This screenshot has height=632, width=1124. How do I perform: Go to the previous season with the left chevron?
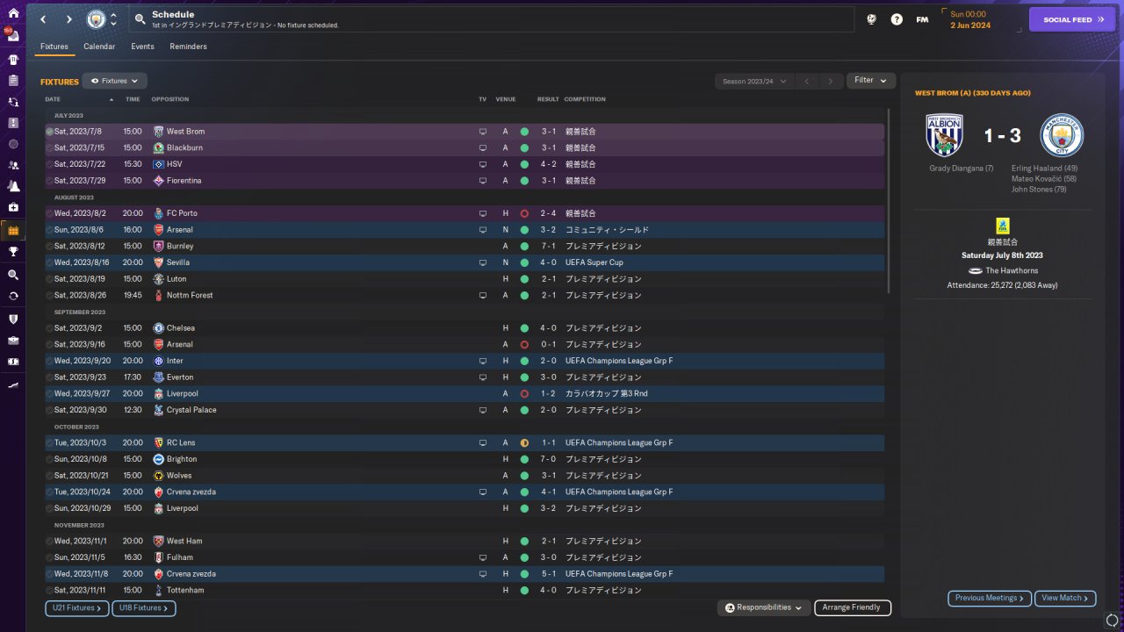pos(808,81)
